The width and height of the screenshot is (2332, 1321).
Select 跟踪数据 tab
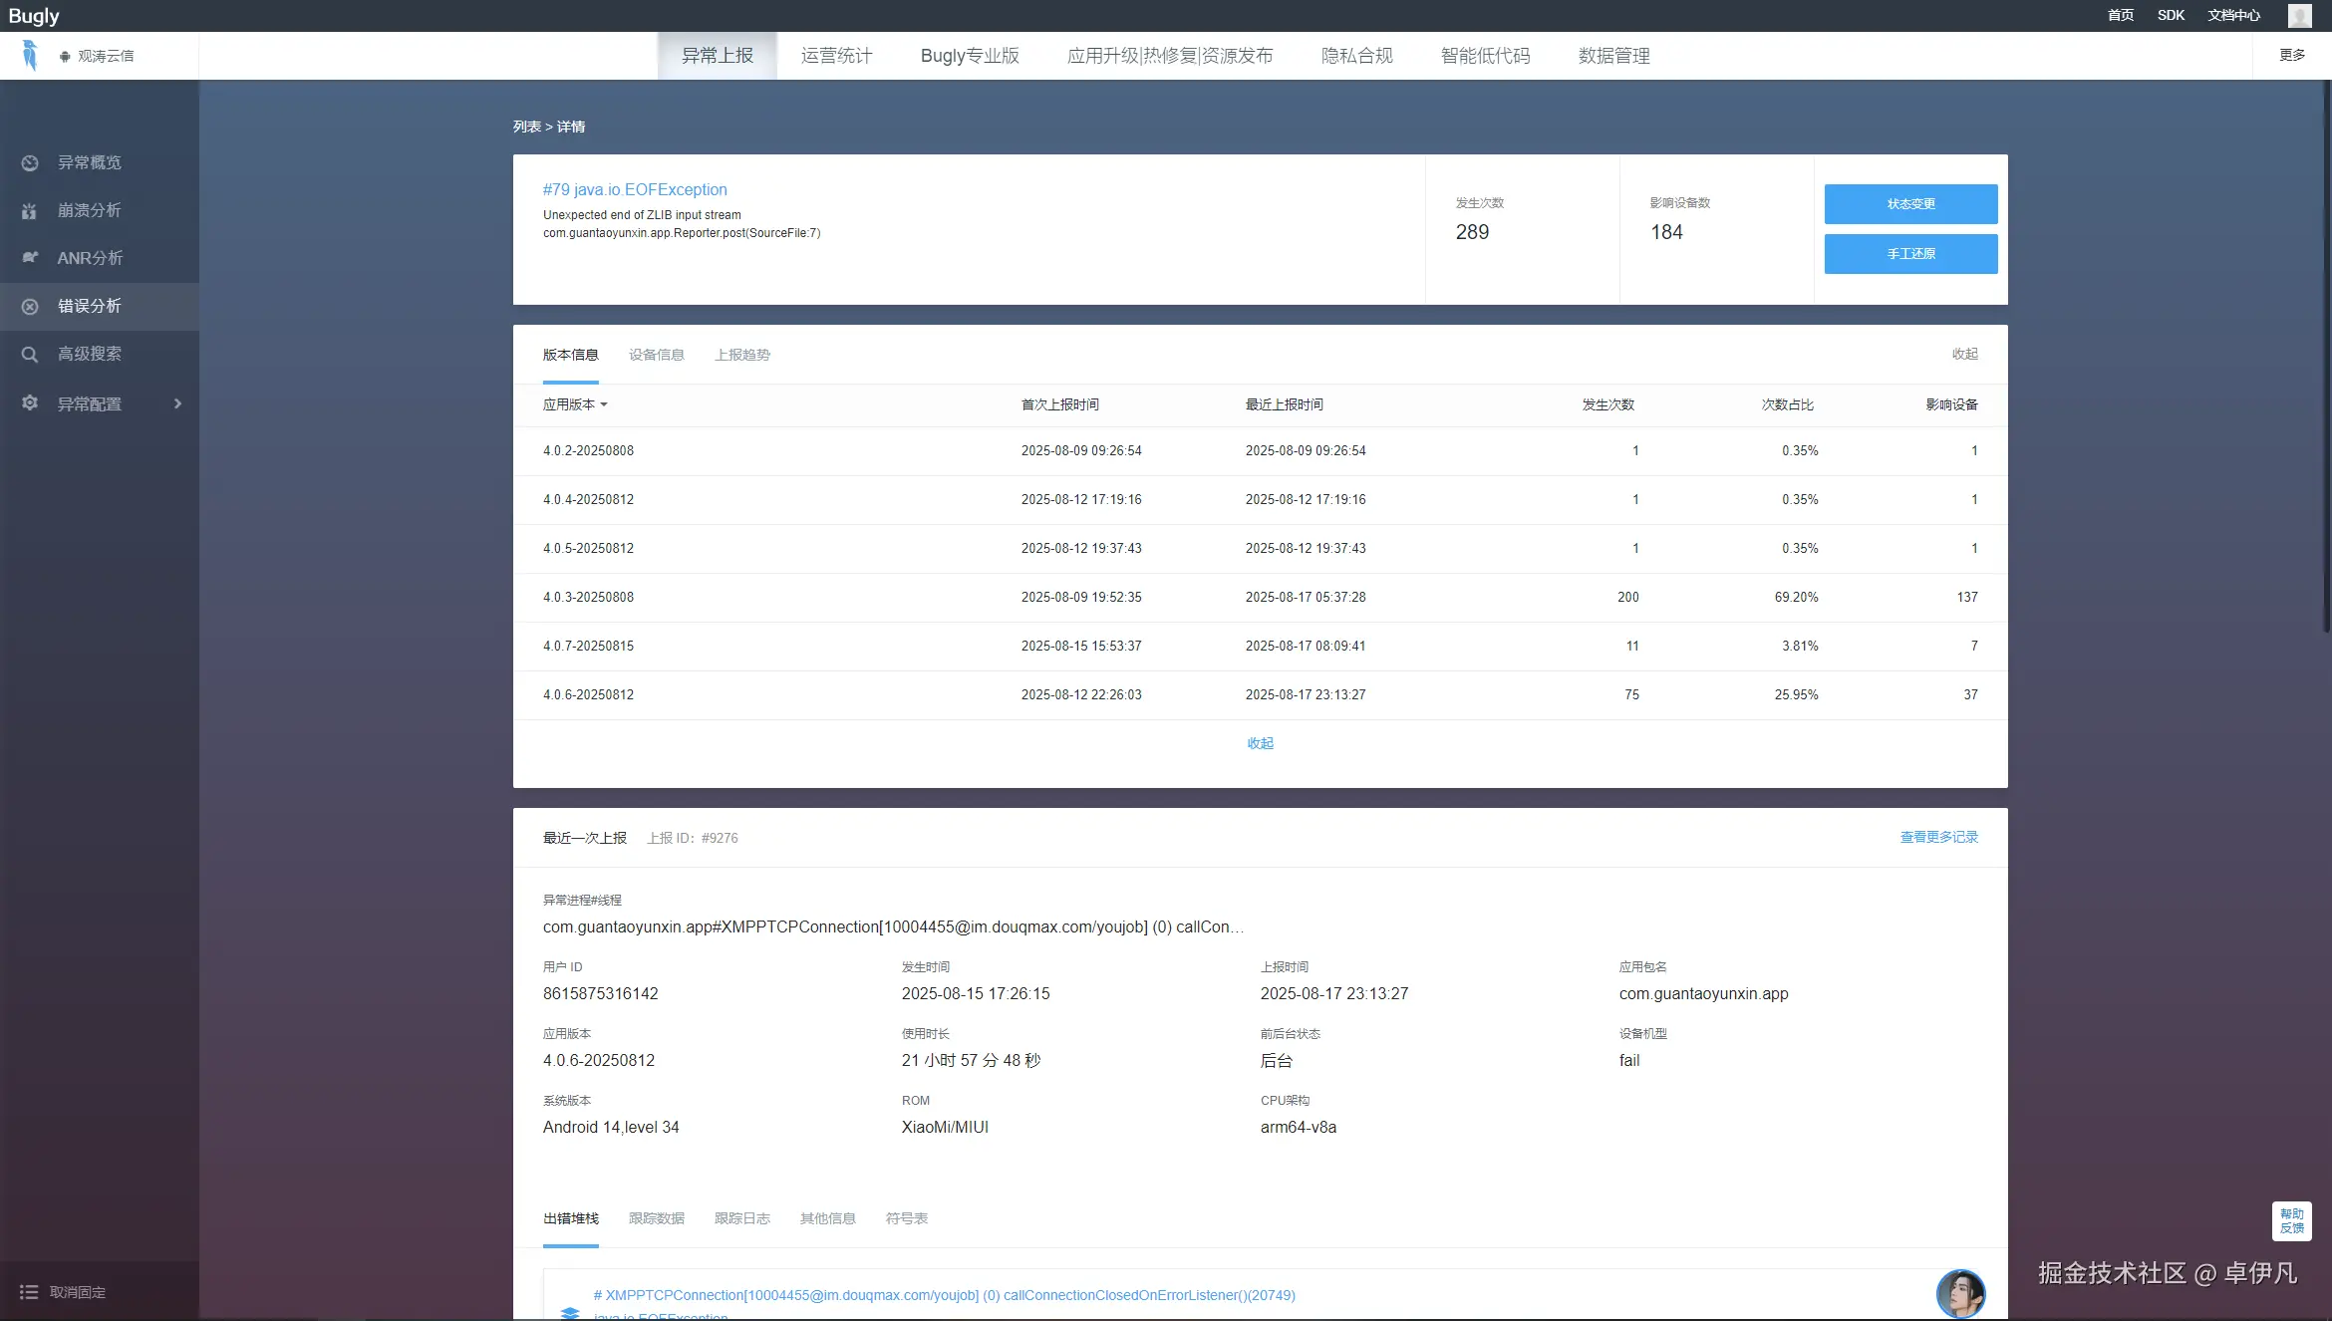click(x=657, y=1219)
